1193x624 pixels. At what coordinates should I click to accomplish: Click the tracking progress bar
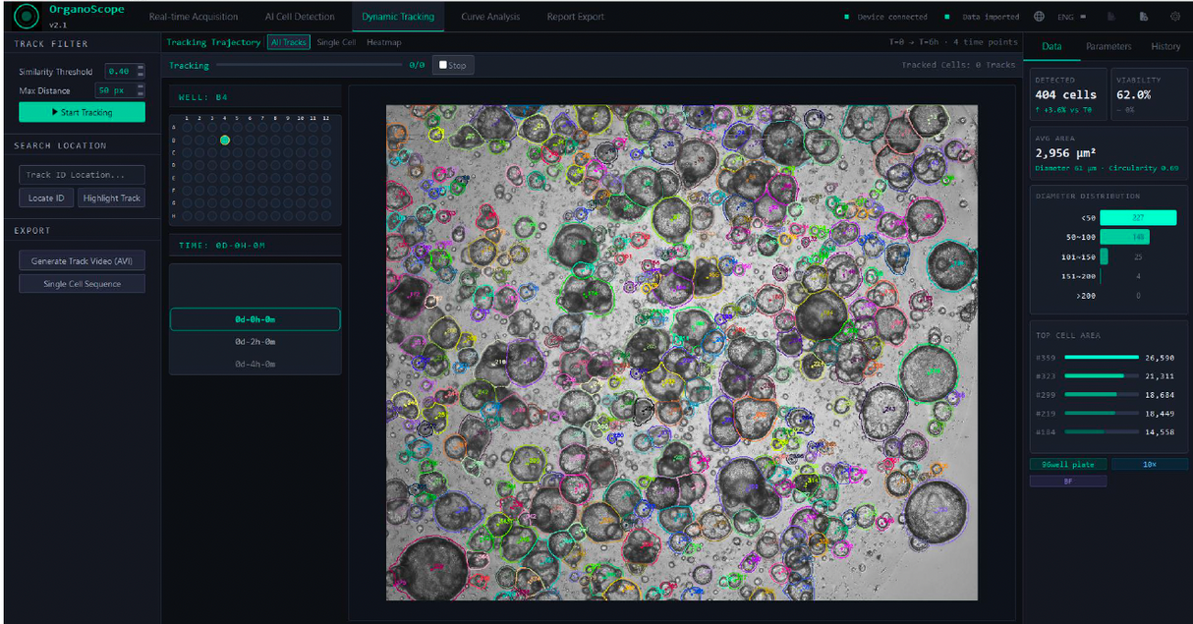tap(309, 65)
